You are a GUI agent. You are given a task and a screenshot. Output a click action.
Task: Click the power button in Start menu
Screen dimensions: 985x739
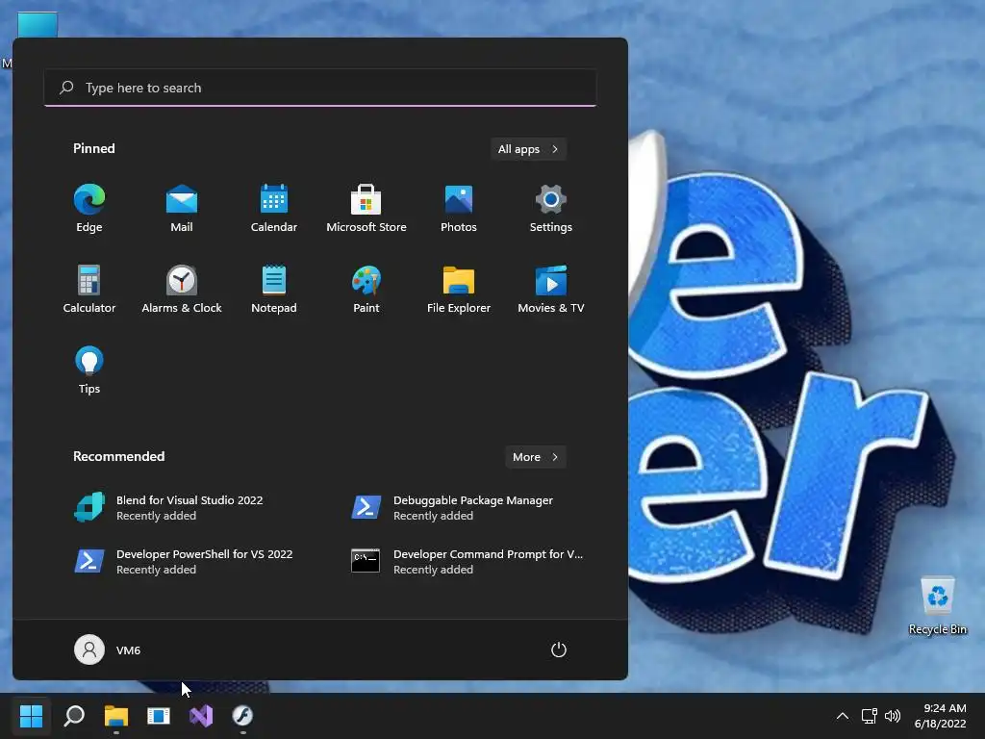point(559,650)
